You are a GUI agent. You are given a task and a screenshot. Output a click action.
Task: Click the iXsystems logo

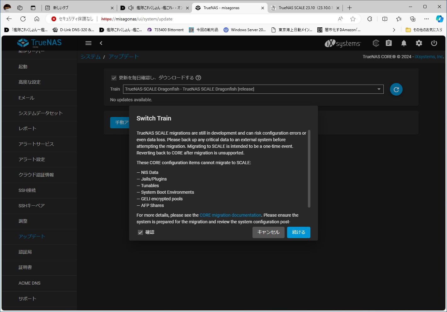343,43
